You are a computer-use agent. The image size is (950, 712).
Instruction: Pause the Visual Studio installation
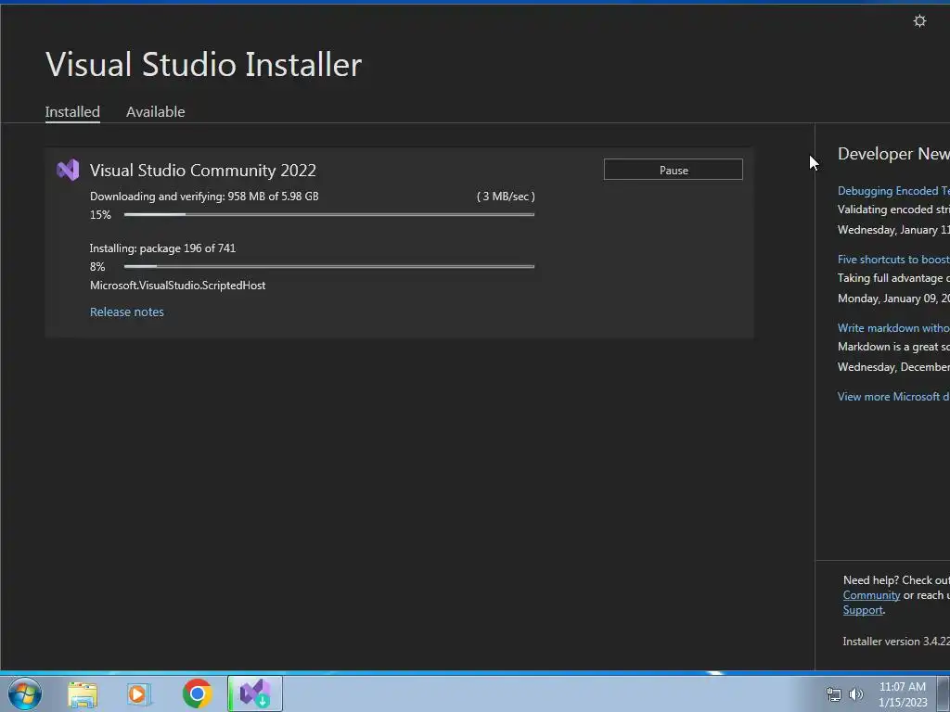click(674, 170)
